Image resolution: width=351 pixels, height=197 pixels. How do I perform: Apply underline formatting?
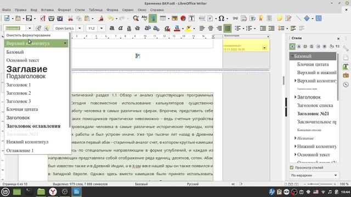click(x=129, y=28)
